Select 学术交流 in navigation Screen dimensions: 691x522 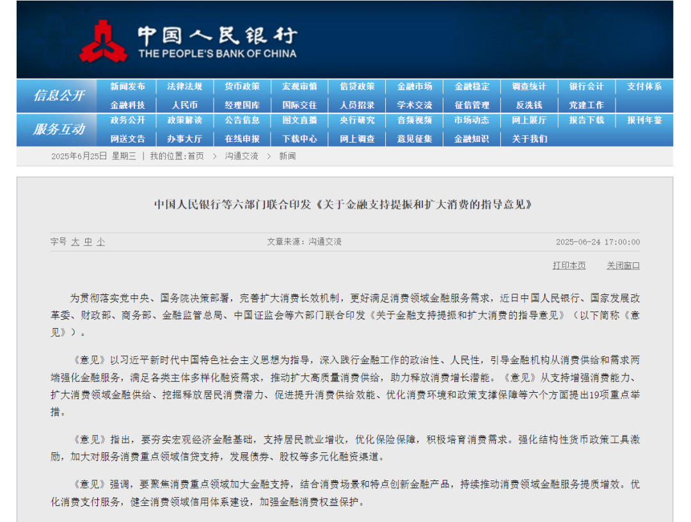click(x=415, y=106)
